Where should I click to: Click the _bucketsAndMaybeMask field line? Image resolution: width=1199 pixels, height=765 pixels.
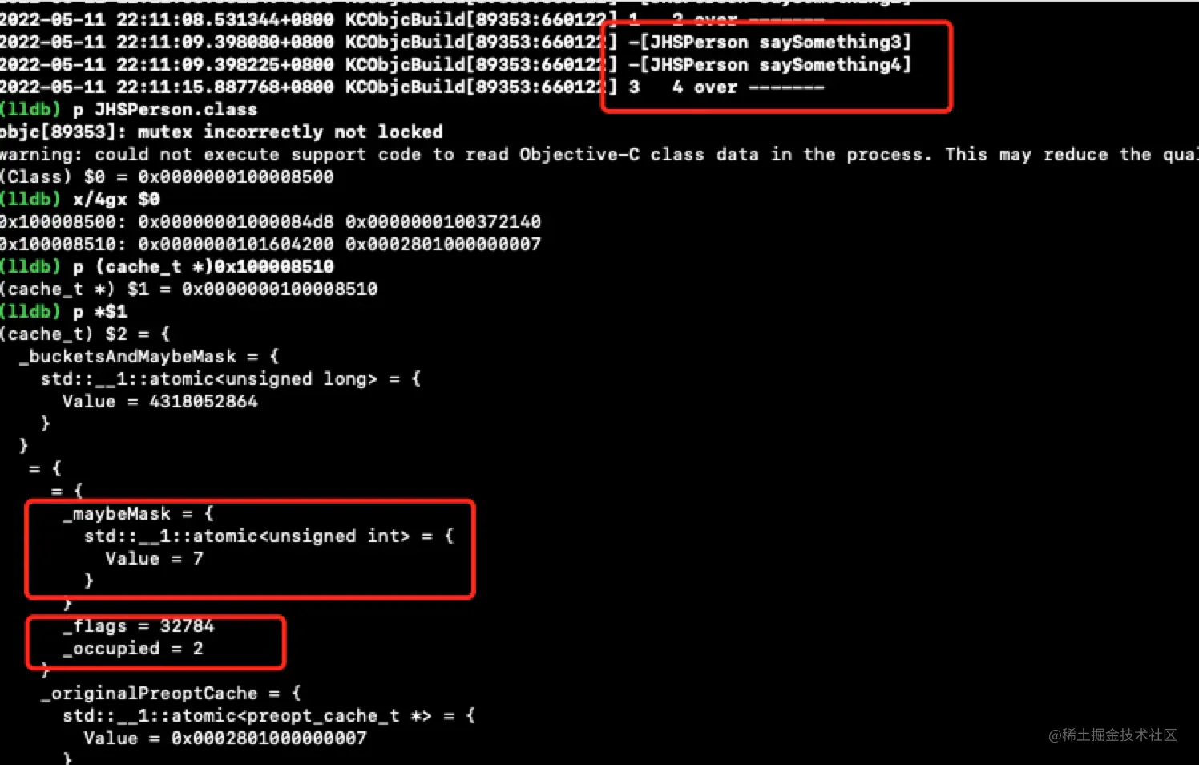pos(149,356)
